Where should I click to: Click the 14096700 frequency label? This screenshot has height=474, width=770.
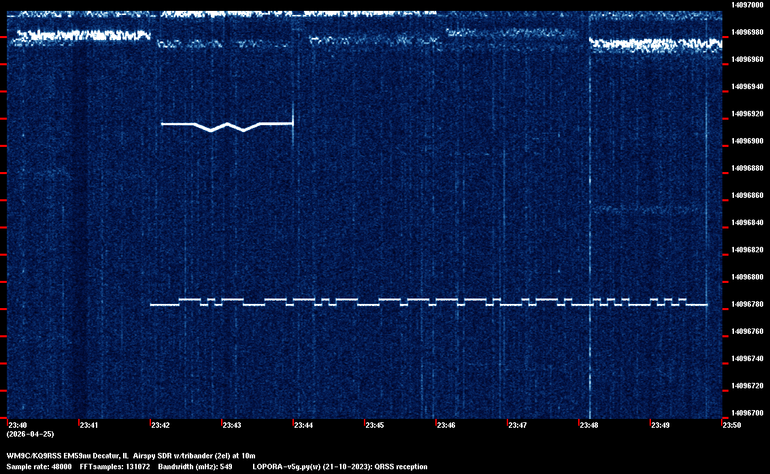(x=748, y=413)
